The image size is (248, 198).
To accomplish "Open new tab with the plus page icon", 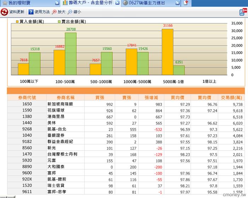I will pyautogui.click(x=186, y=3).
